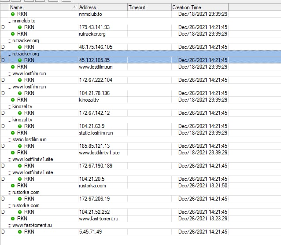
Task: Select the 185.85.121.13 address cell
Action: (x=103, y=146)
